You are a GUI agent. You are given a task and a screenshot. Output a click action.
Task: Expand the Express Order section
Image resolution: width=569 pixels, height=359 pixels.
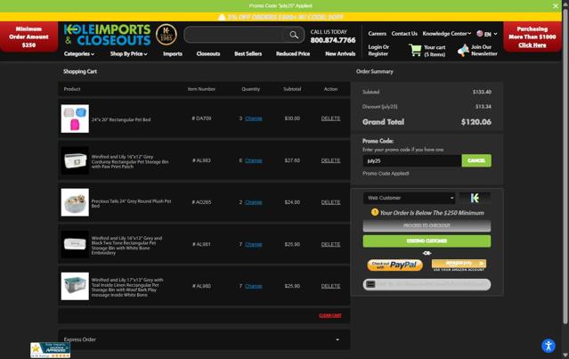(204, 339)
